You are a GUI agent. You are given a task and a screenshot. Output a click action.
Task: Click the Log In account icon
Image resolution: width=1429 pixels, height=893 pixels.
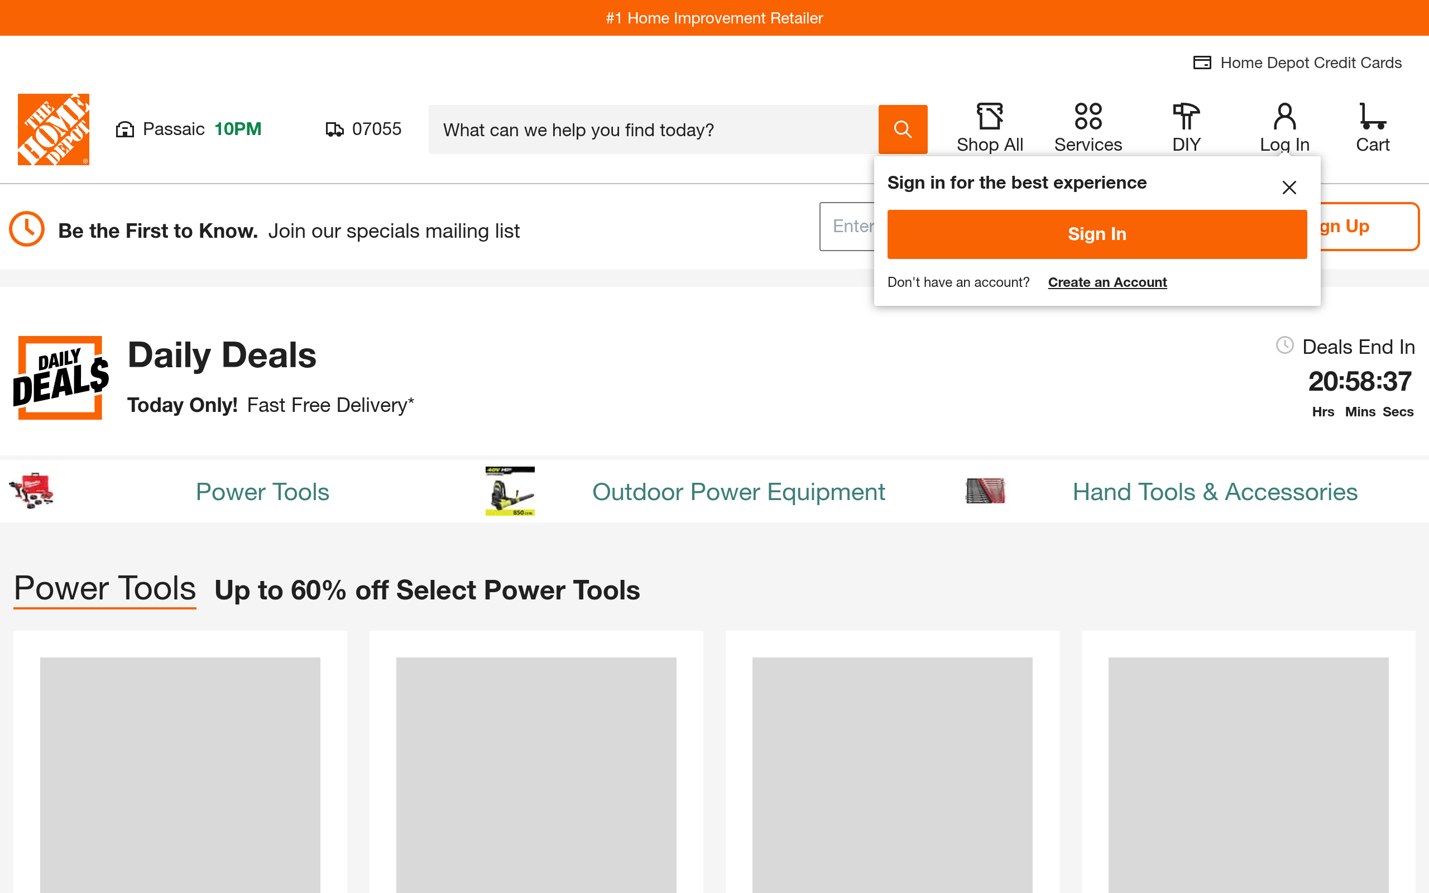pyautogui.click(x=1284, y=116)
